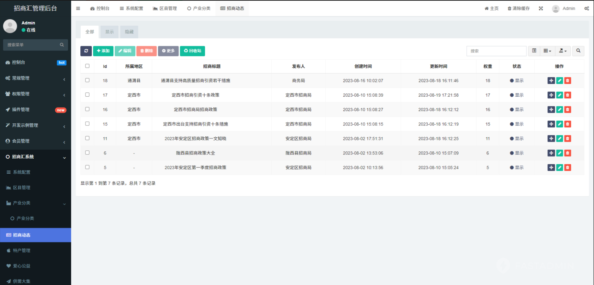Click the 主页 link in header
The image size is (594, 285).
coord(491,9)
